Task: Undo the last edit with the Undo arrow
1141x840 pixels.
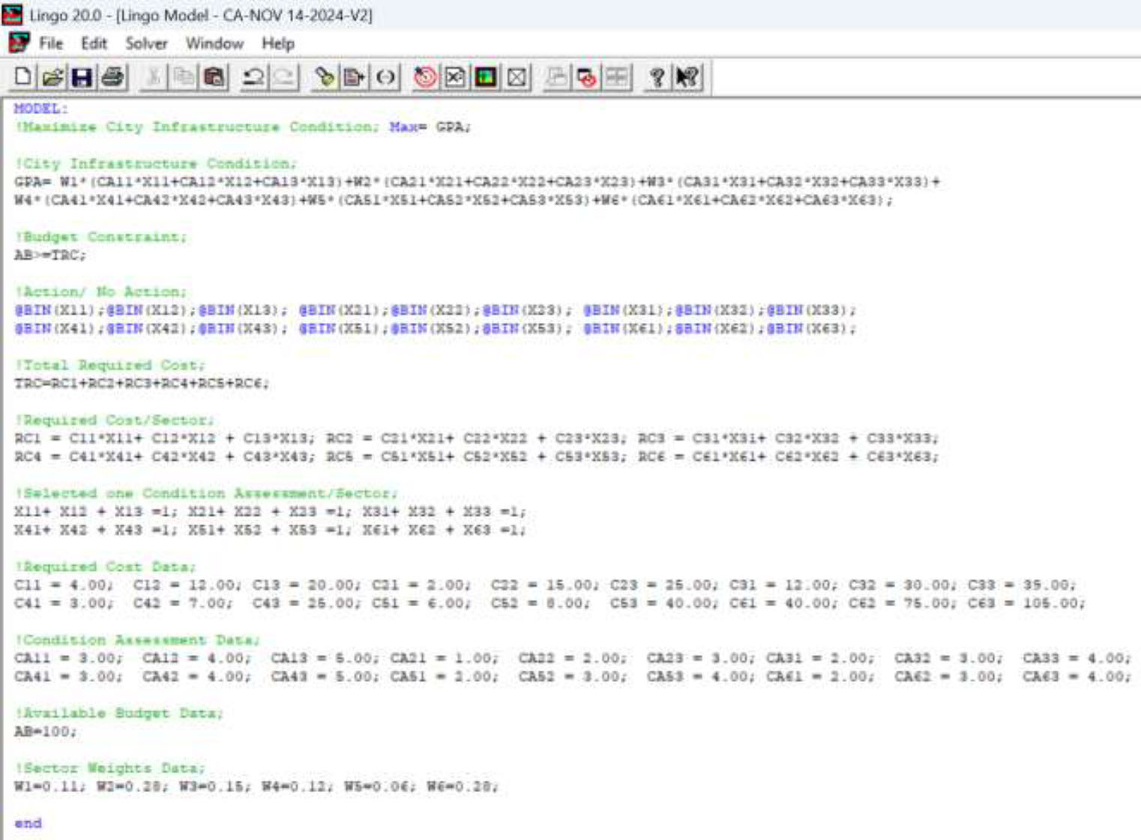Action: tap(254, 77)
